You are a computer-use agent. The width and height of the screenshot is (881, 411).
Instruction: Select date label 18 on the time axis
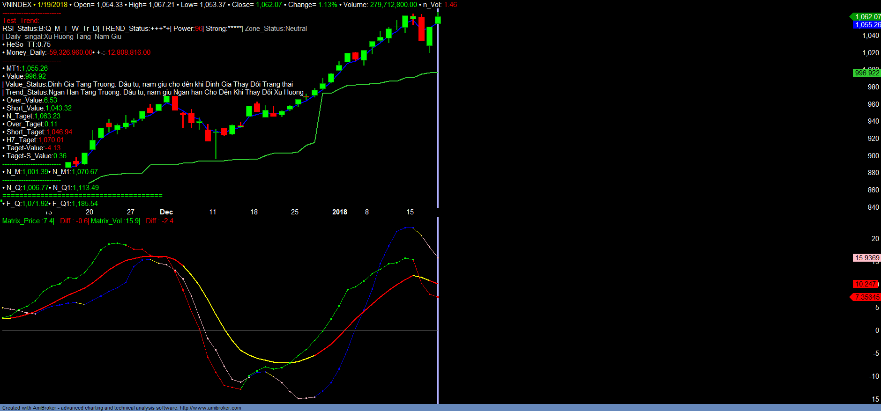pos(254,212)
